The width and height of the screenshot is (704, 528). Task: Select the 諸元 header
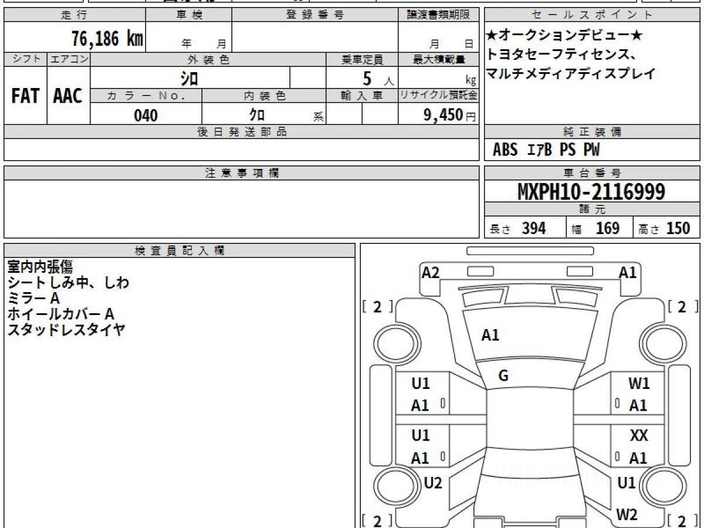(593, 209)
